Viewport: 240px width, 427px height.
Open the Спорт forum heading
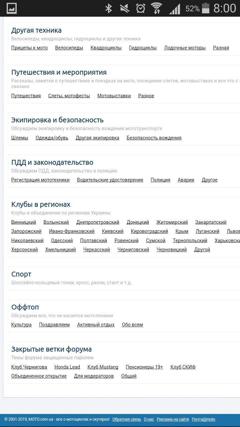21,274
